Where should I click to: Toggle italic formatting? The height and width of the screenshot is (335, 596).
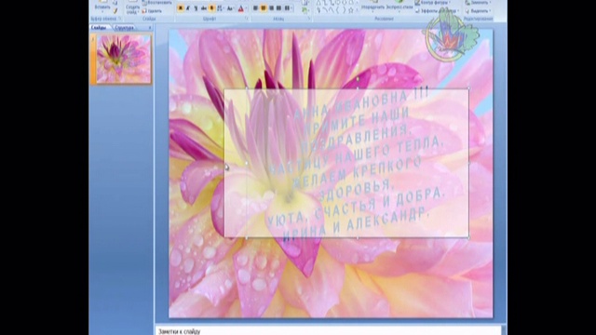coord(188,8)
